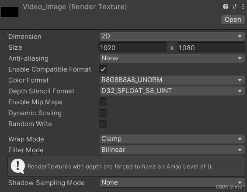Open the help reference icon
247x192 pixels.
pyautogui.click(x=226, y=7)
